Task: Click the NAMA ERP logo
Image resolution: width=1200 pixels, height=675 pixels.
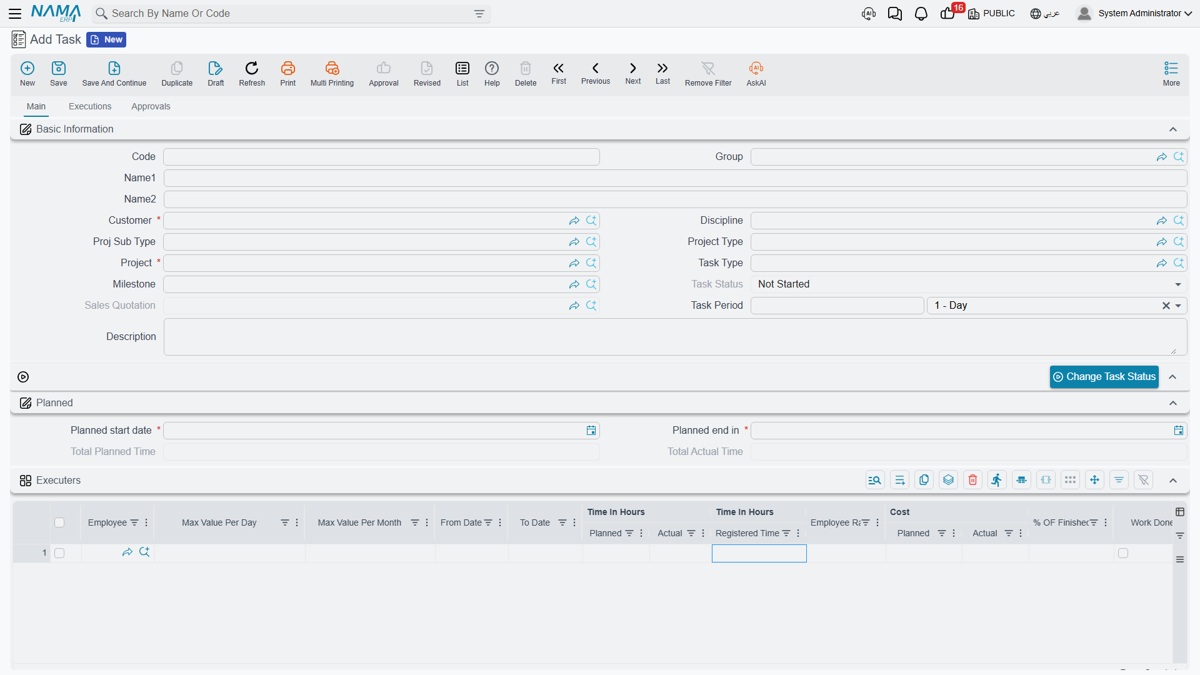Action: point(56,13)
